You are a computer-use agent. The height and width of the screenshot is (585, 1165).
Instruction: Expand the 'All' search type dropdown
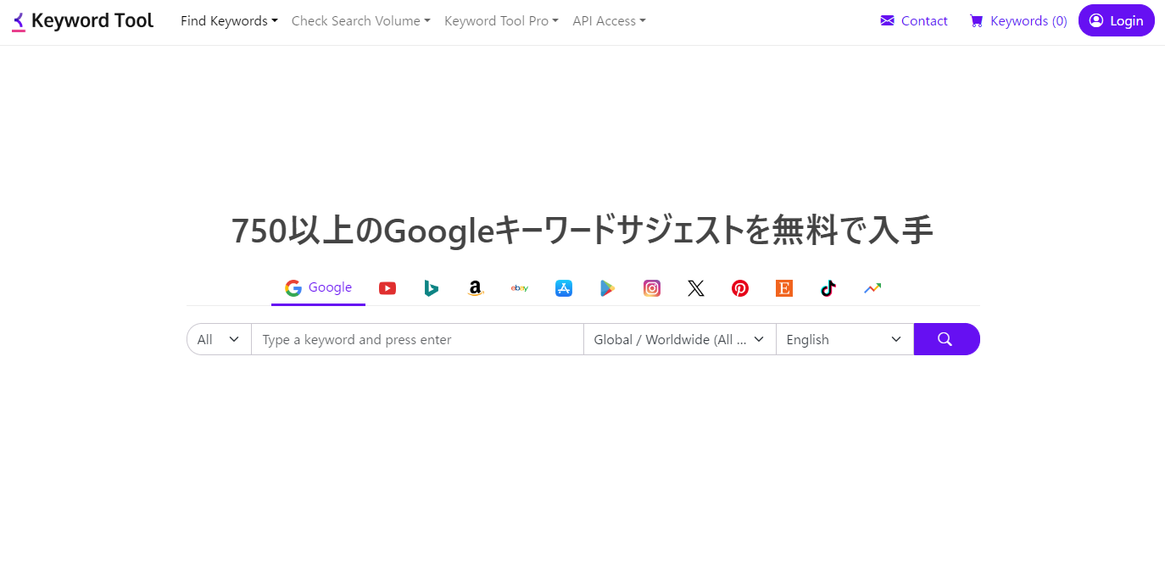219,339
